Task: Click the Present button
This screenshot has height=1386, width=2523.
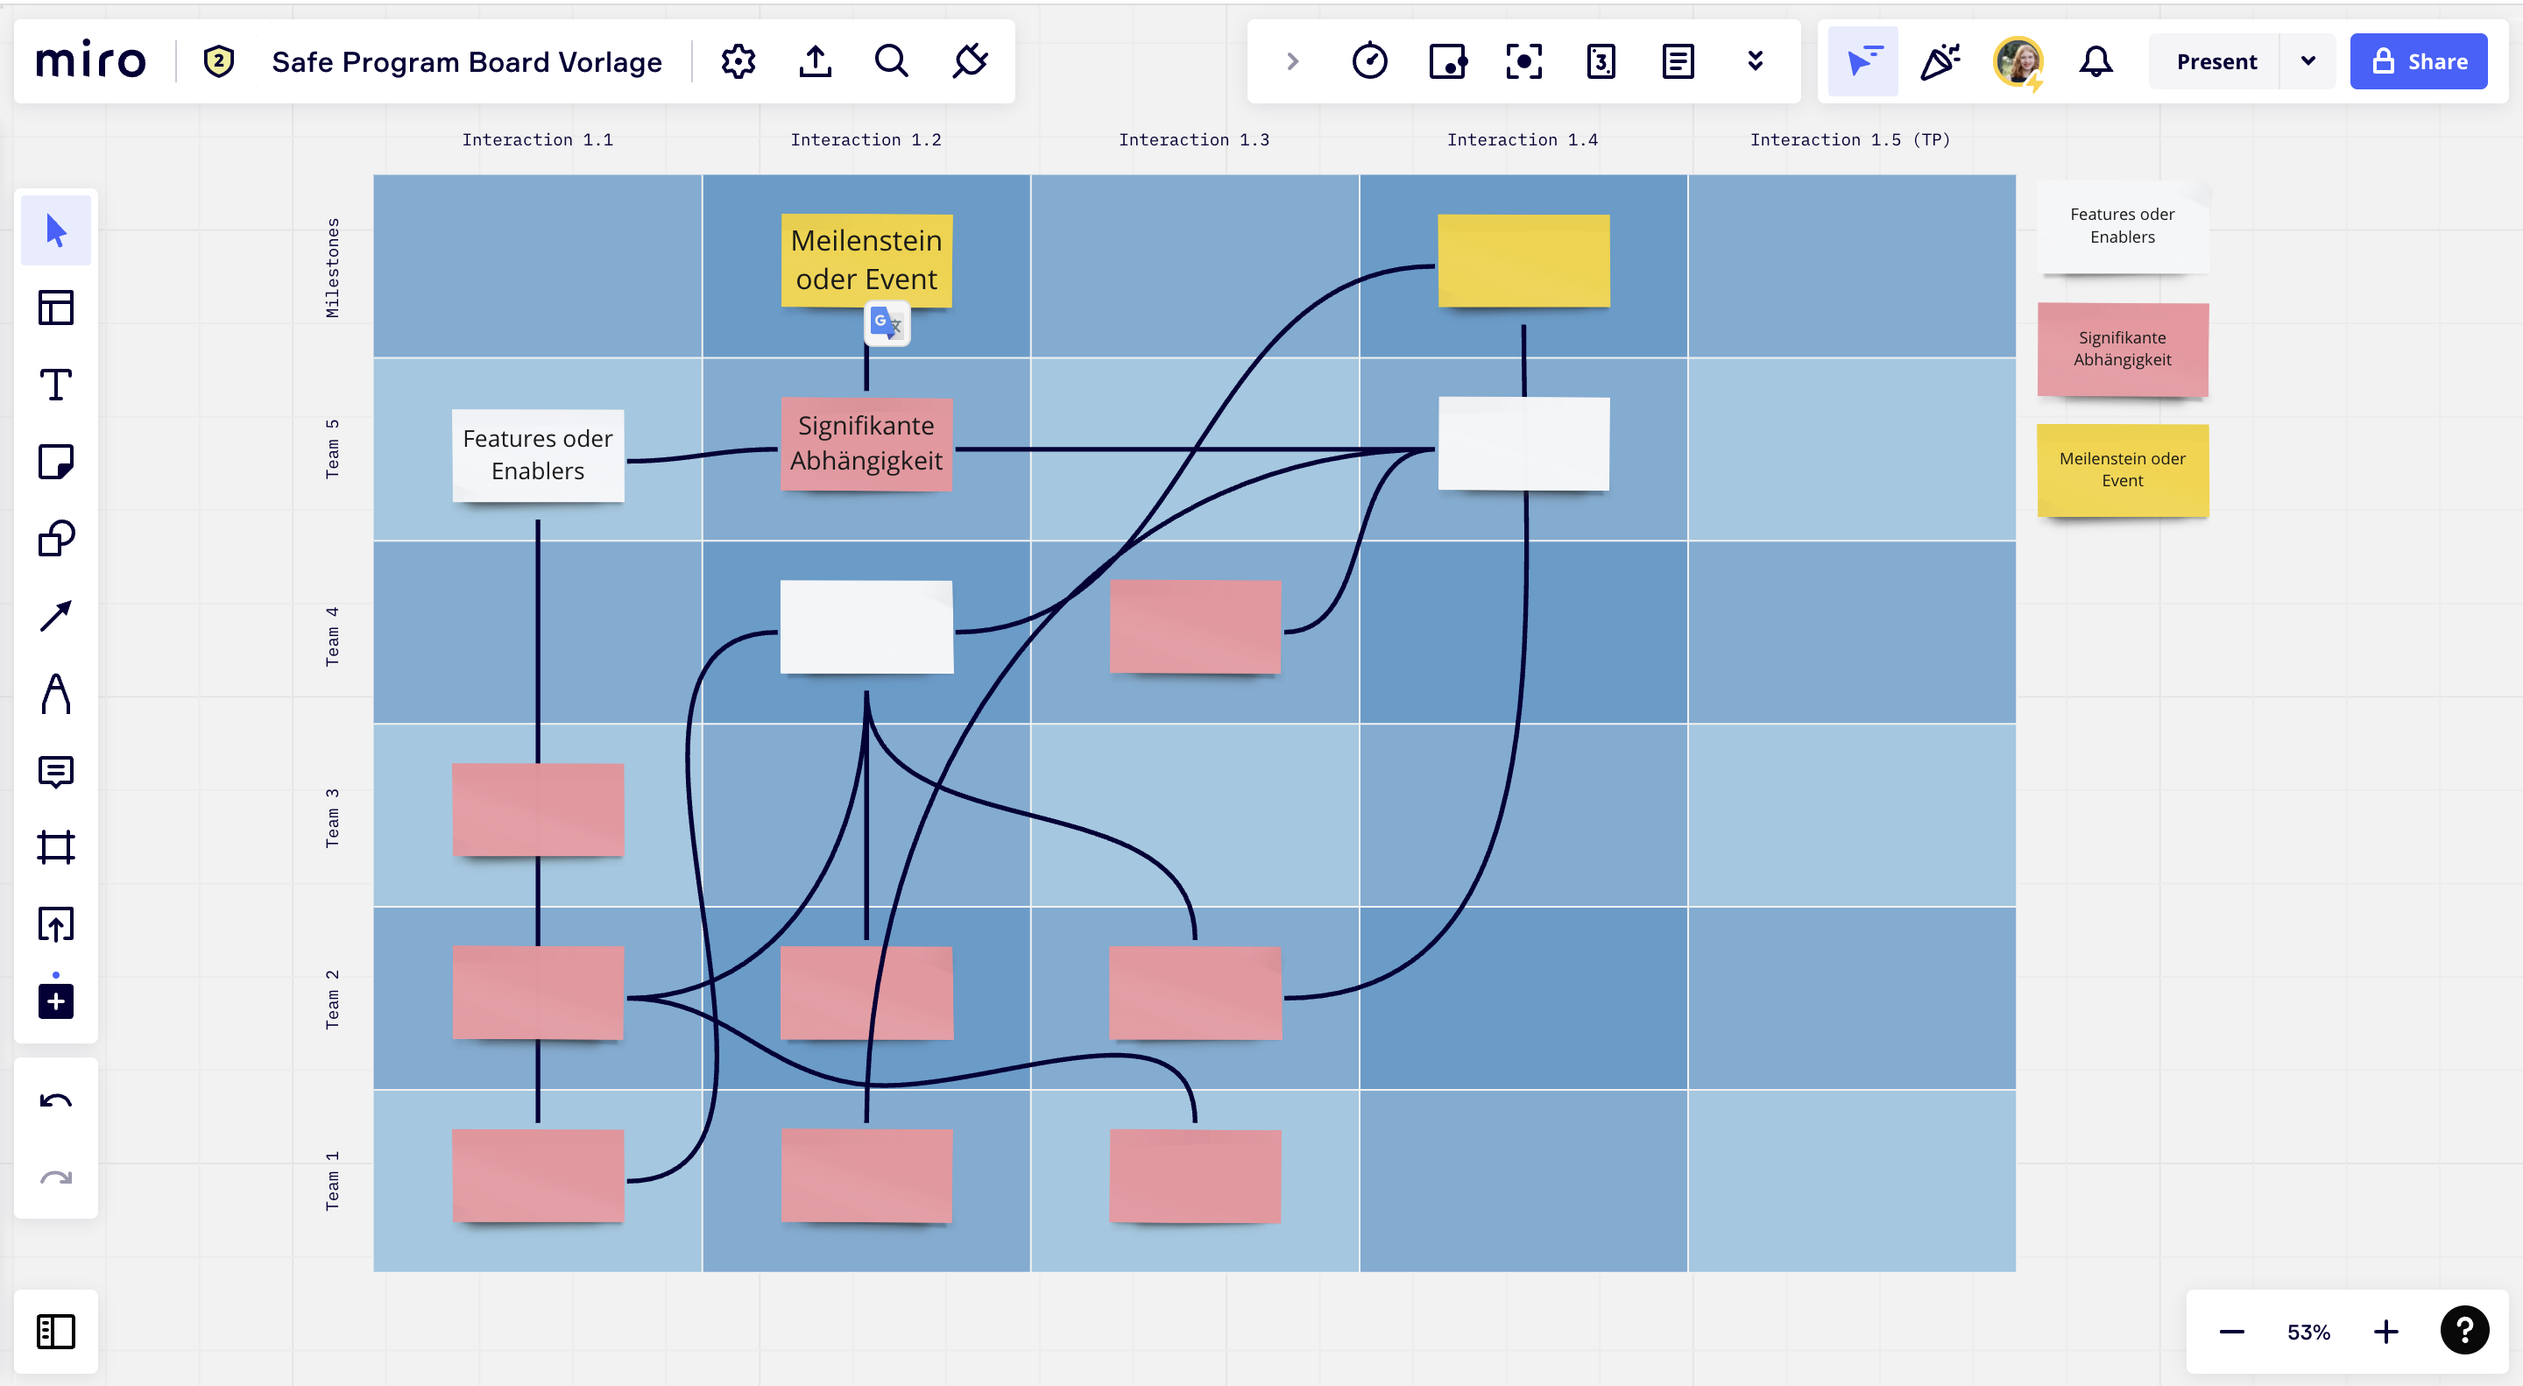Action: 2216,61
